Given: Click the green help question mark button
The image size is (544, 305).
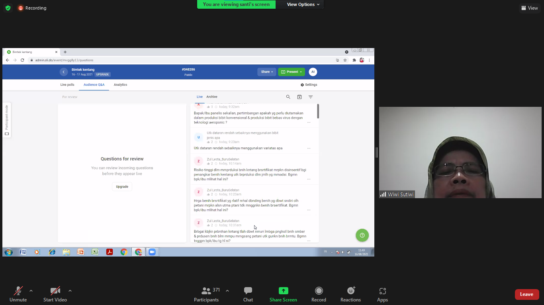Looking at the screenshot, I should [362, 235].
